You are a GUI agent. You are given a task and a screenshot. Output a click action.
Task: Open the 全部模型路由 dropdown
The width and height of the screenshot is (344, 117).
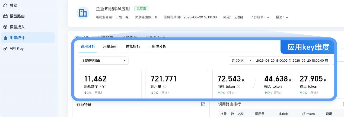coord(104,61)
